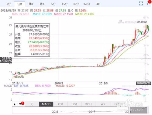Click the MA30 26.4105 legend value
The height and width of the screenshot is (115, 152).
(x=85, y=14)
